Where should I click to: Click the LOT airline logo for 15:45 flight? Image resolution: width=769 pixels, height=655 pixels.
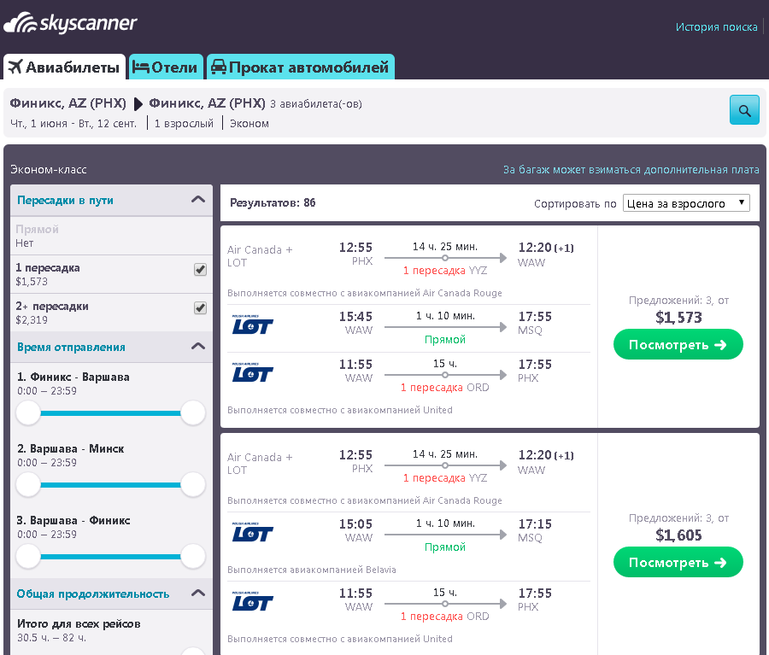pos(253,325)
